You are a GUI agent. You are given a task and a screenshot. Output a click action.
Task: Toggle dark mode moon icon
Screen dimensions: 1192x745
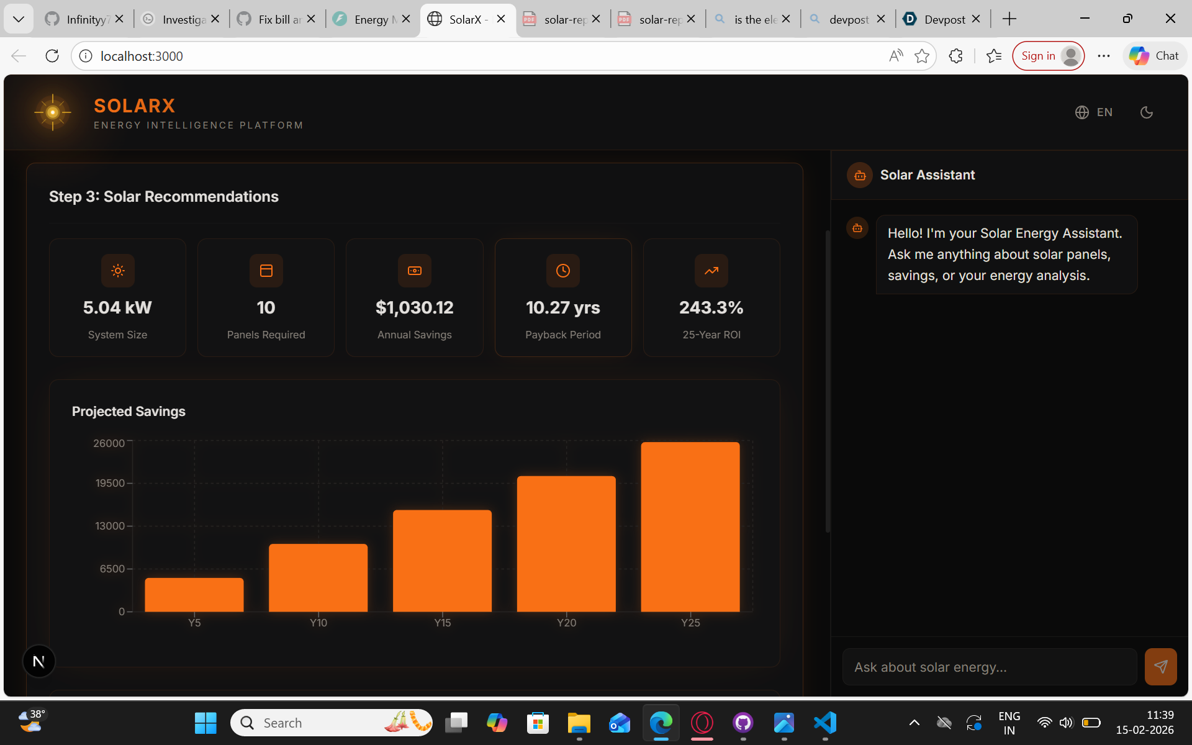[x=1146, y=112]
